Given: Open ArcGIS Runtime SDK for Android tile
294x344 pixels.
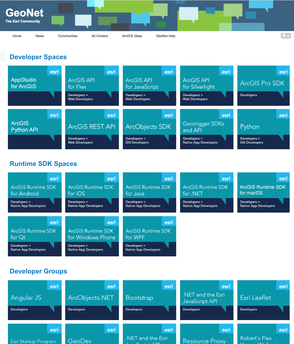Looking at the screenshot, I should coord(35,192).
